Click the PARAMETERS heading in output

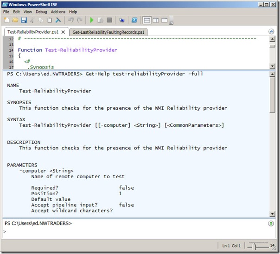click(22, 165)
